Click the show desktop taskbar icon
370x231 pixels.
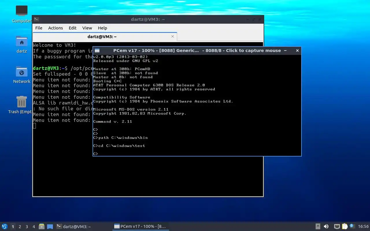(50, 227)
